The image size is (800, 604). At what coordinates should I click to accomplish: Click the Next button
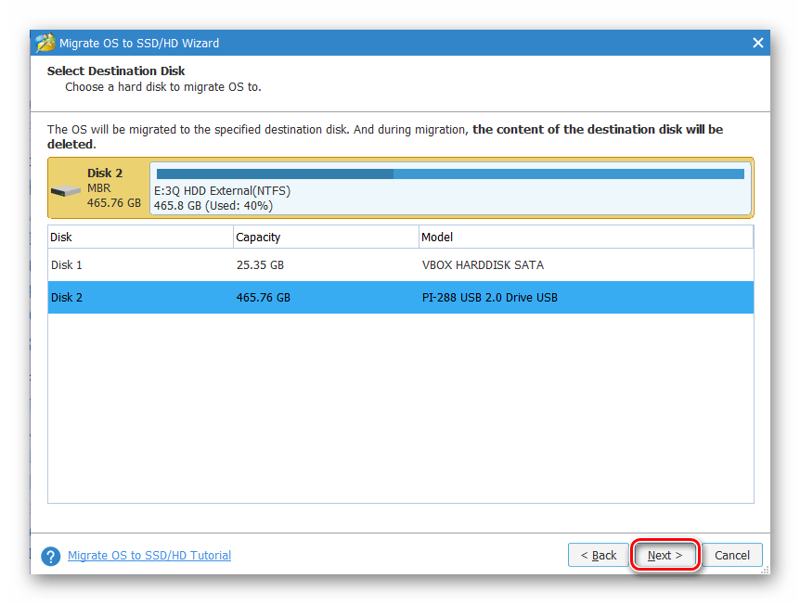pyautogui.click(x=665, y=555)
